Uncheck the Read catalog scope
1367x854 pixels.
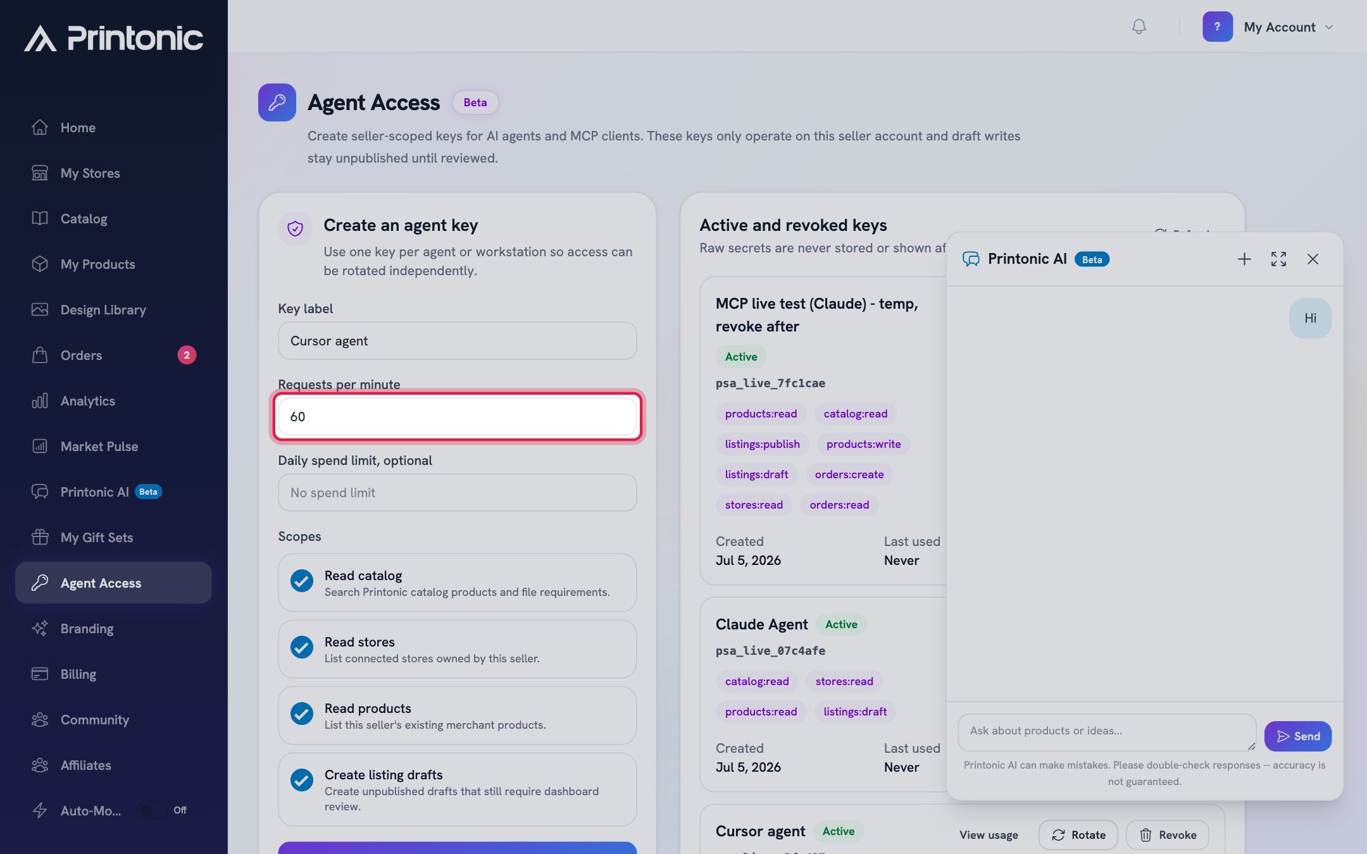302,581
